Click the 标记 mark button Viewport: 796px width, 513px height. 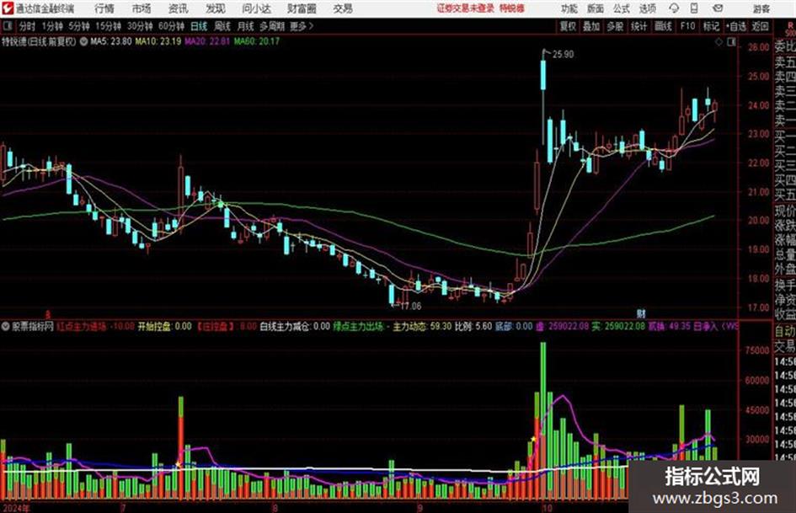711,26
